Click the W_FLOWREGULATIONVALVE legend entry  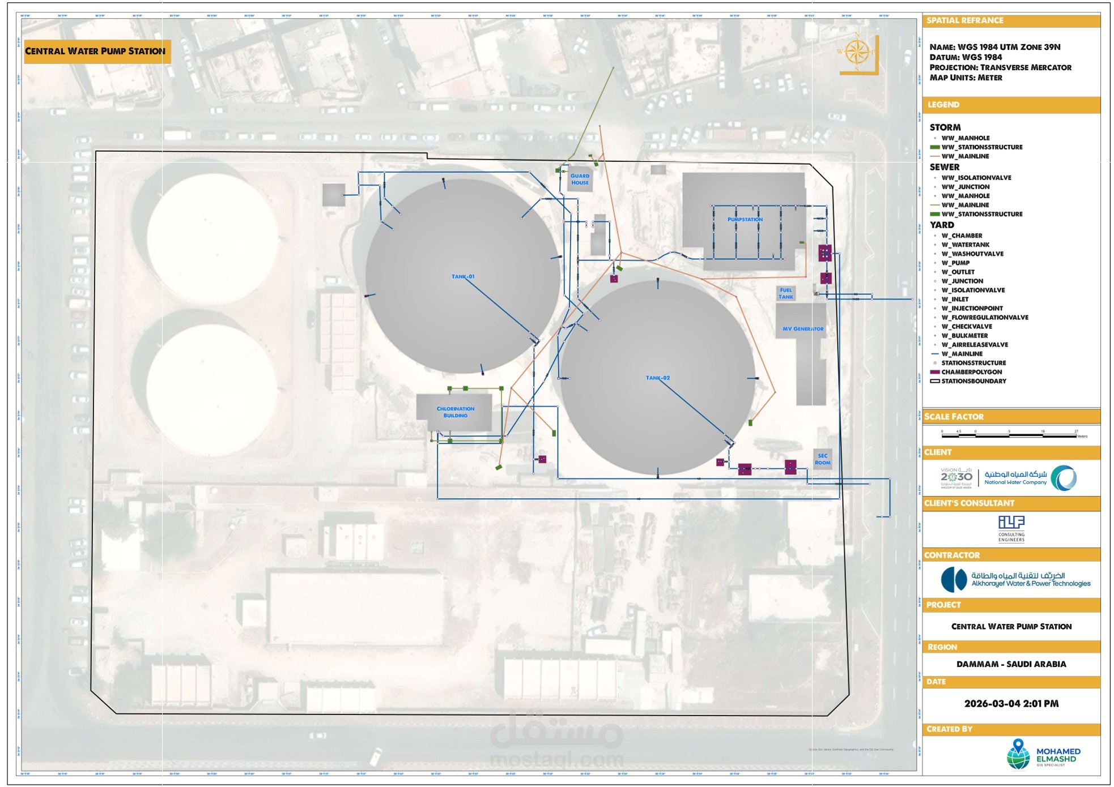(985, 318)
